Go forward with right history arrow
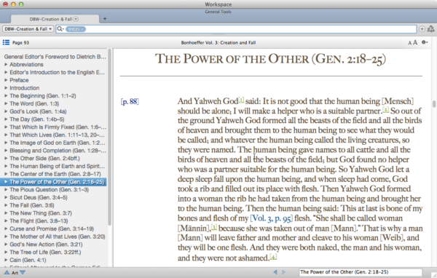This screenshot has width=437, height=278. pos(284,272)
